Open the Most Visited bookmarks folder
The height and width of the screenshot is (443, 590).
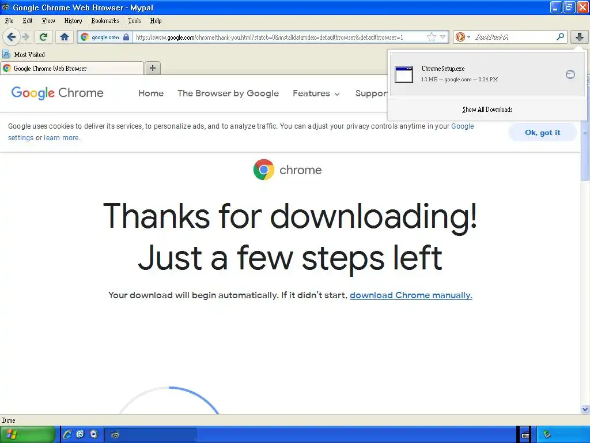coord(24,55)
